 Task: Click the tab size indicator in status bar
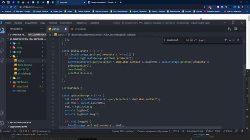point(154,131)
